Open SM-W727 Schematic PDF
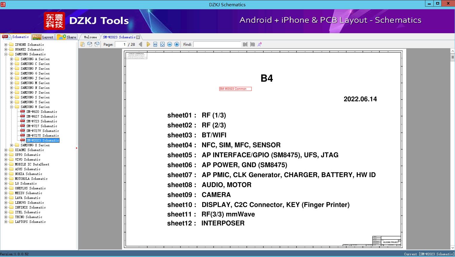 [42, 126]
